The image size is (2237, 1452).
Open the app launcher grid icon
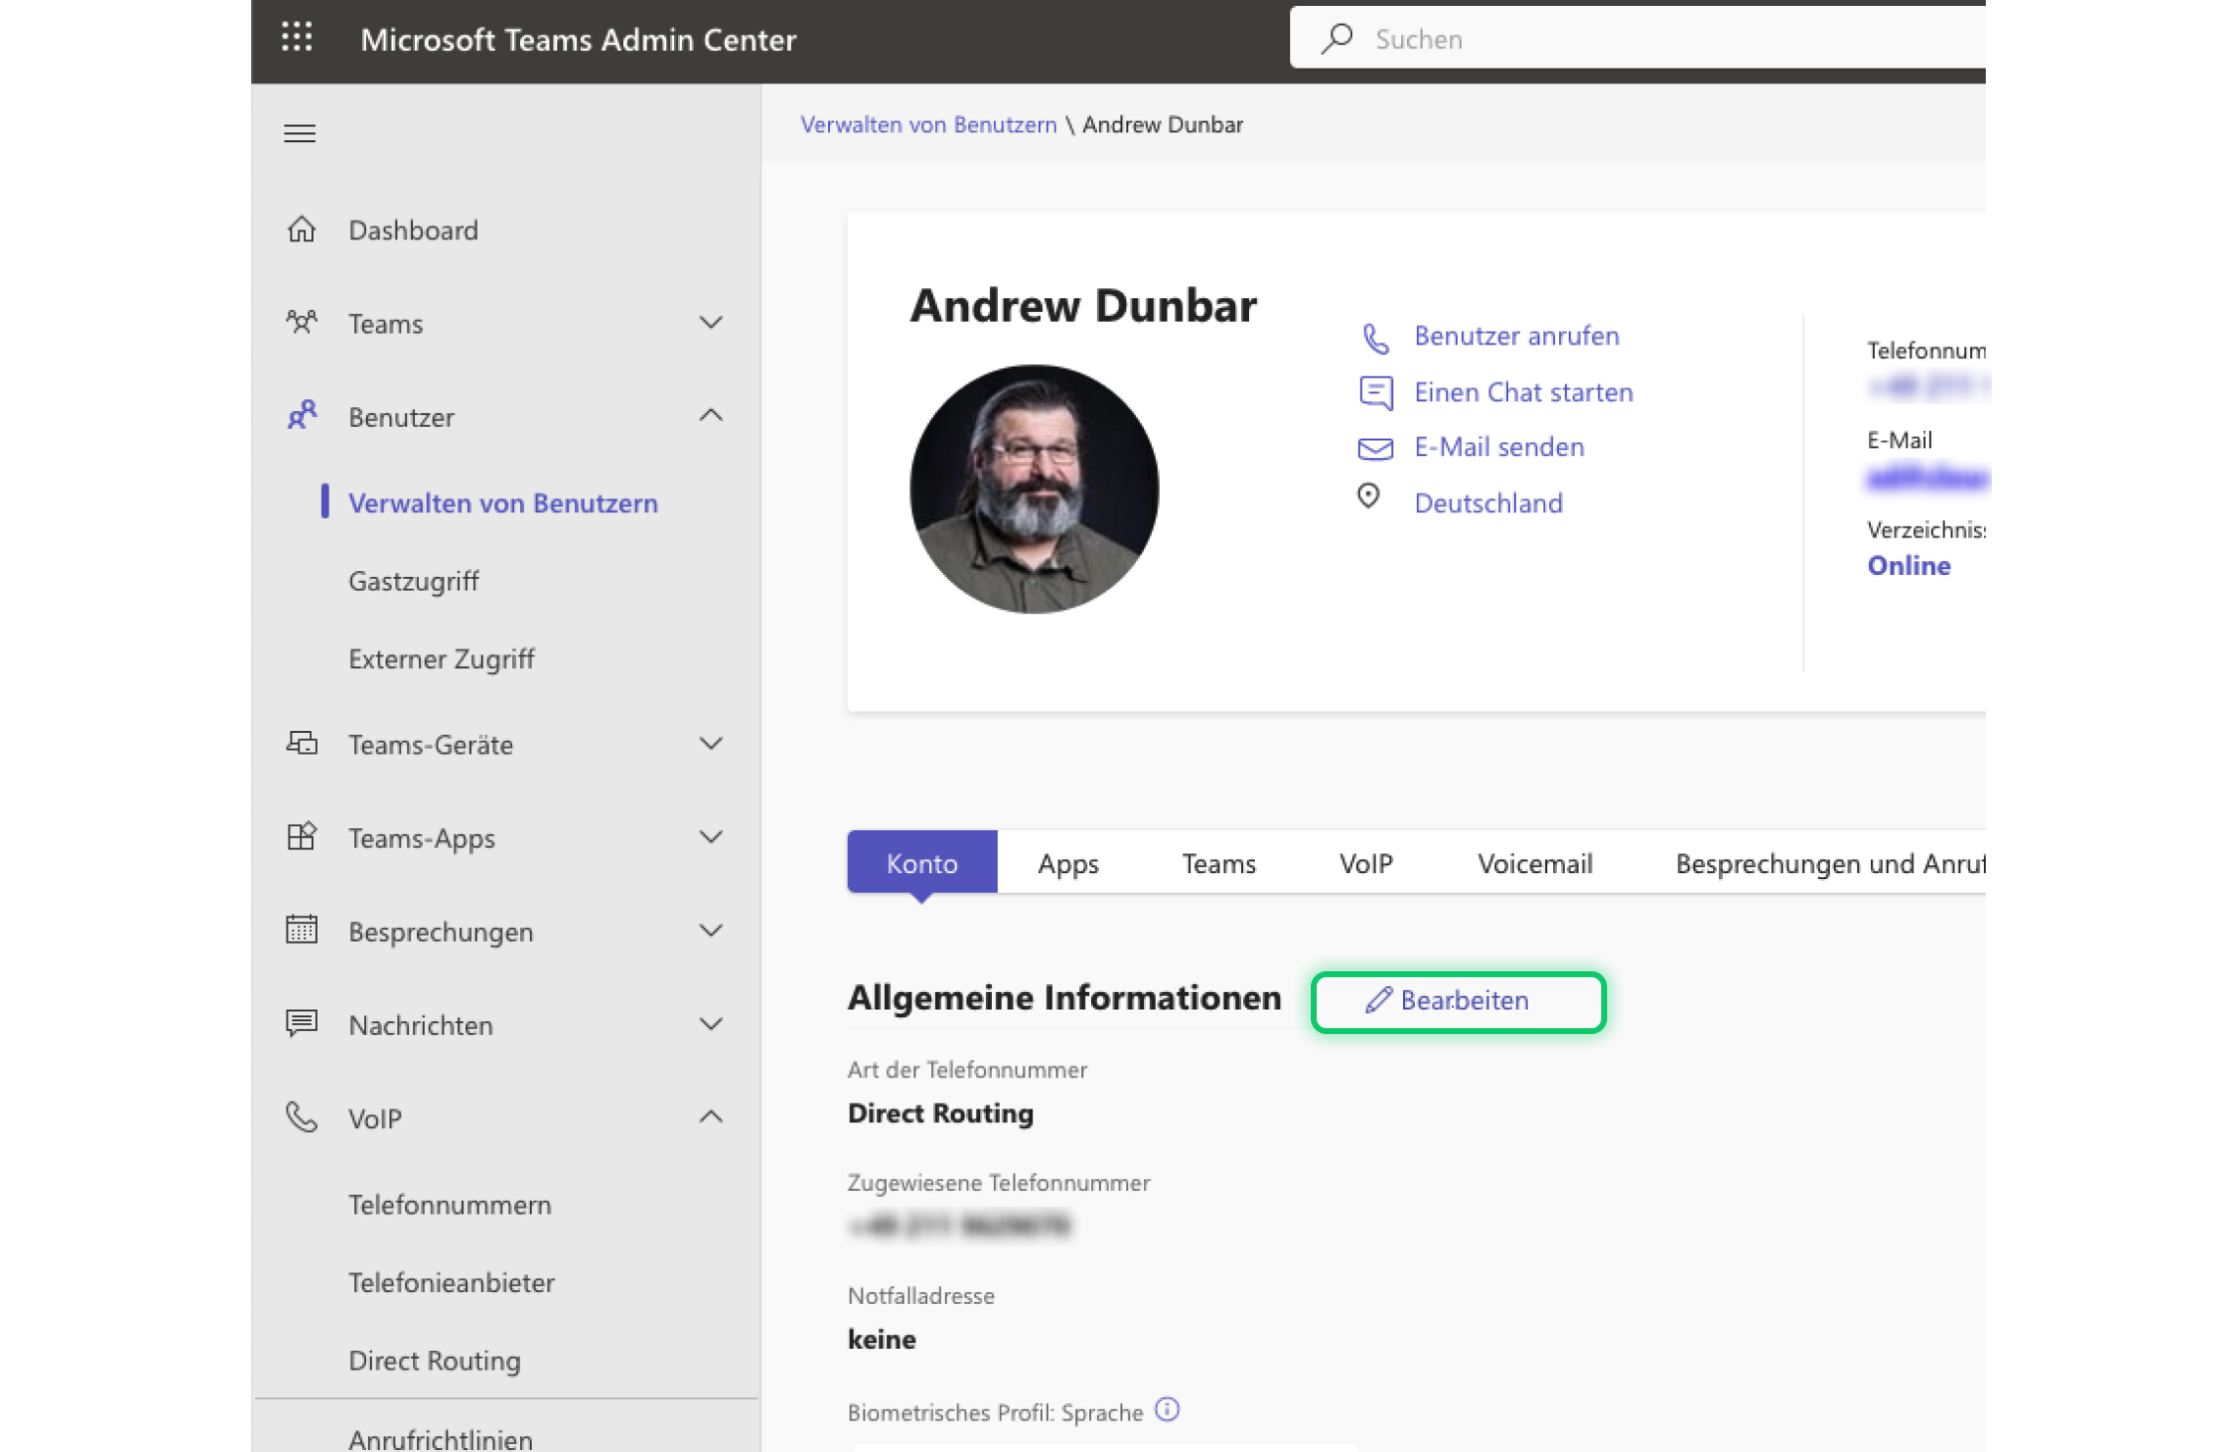click(296, 38)
